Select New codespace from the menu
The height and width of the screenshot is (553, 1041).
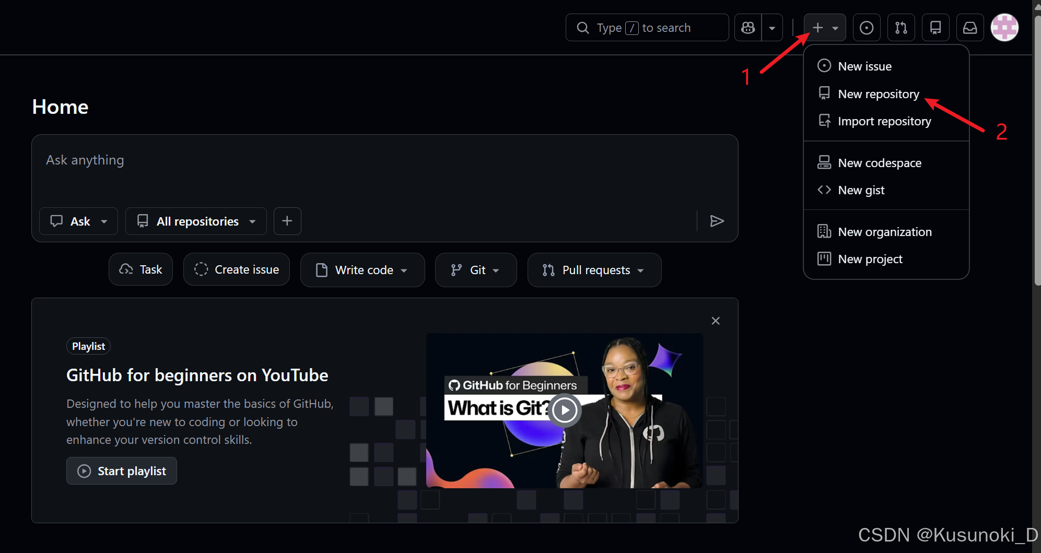886,163
